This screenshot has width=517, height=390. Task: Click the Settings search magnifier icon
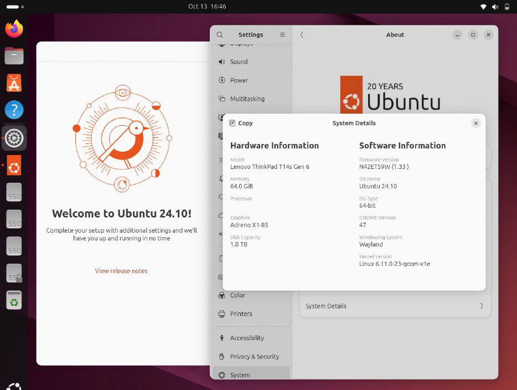click(220, 35)
